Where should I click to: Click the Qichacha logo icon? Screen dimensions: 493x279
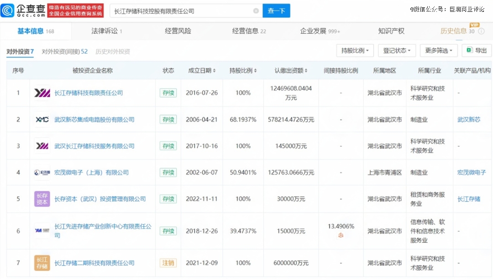(x=8, y=10)
